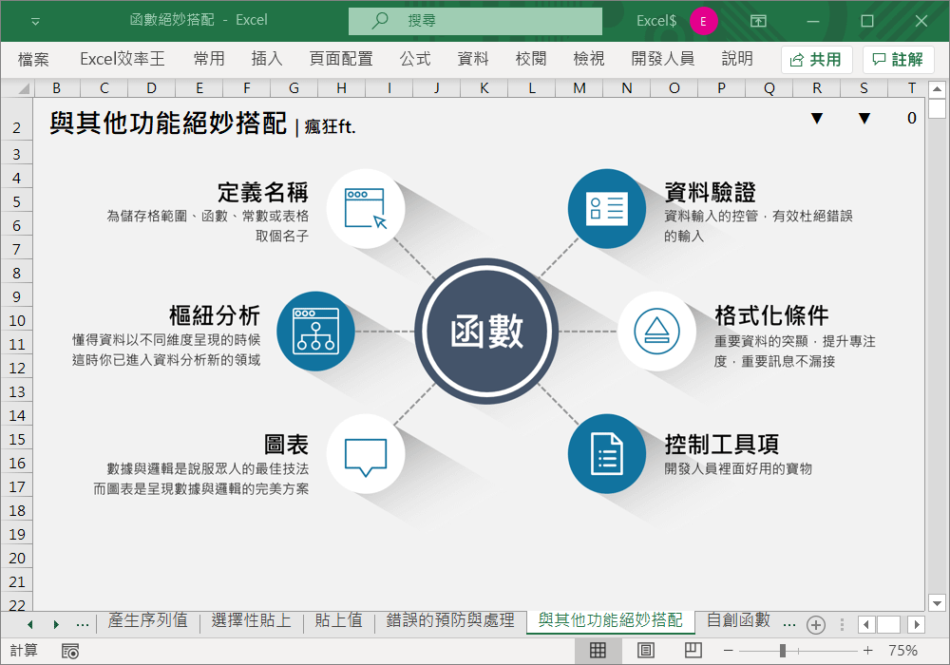Open the 公式 ribbon tab
Screen dimensions: 950x665
[x=415, y=59]
